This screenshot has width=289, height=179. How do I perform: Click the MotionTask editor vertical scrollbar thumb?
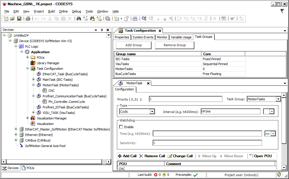284,121
